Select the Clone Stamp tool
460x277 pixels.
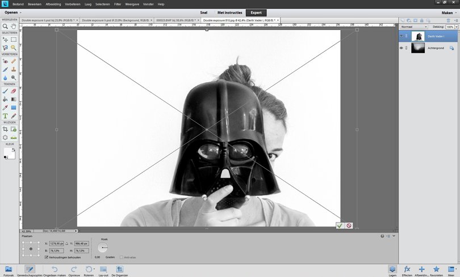[x=14, y=70]
